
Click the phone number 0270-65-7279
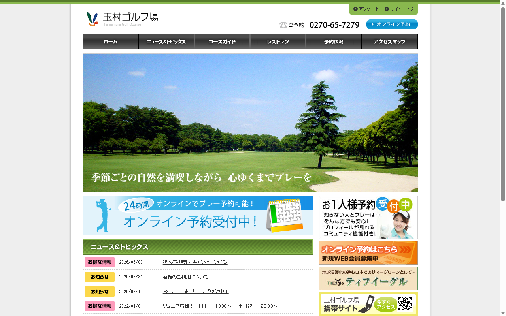[x=334, y=25]
